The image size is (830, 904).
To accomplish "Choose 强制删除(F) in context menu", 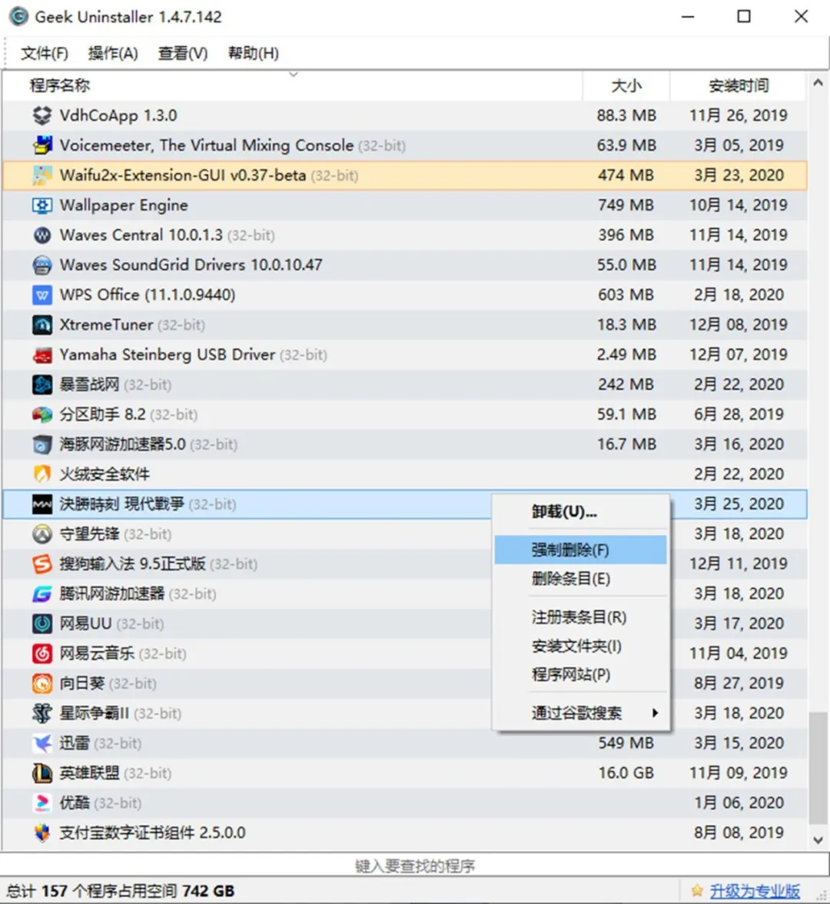I will pyautogui.click(x=580, y=550).
